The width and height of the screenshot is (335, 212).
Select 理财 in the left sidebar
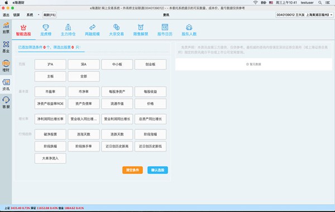point(6,66)
